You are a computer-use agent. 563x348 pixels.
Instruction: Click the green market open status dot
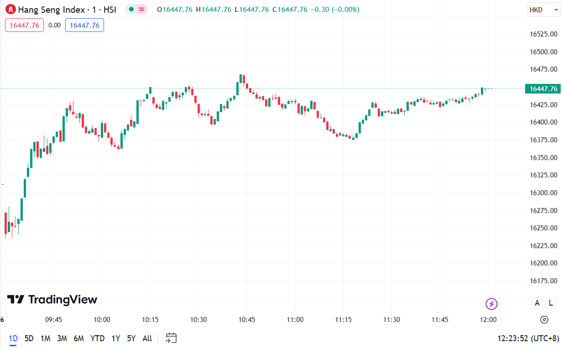pyautogui.click(x=131, y=9)
